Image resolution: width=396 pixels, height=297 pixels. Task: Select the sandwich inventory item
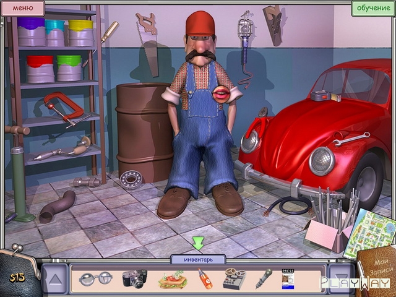tap(171, 280)
